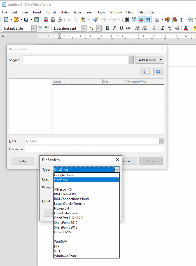
Task: Open the font size dropdown
Action: [99, 28]
